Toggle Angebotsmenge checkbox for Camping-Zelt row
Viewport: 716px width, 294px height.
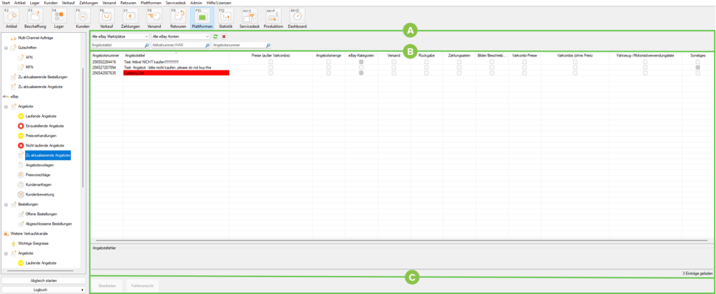tap(328, 73)
